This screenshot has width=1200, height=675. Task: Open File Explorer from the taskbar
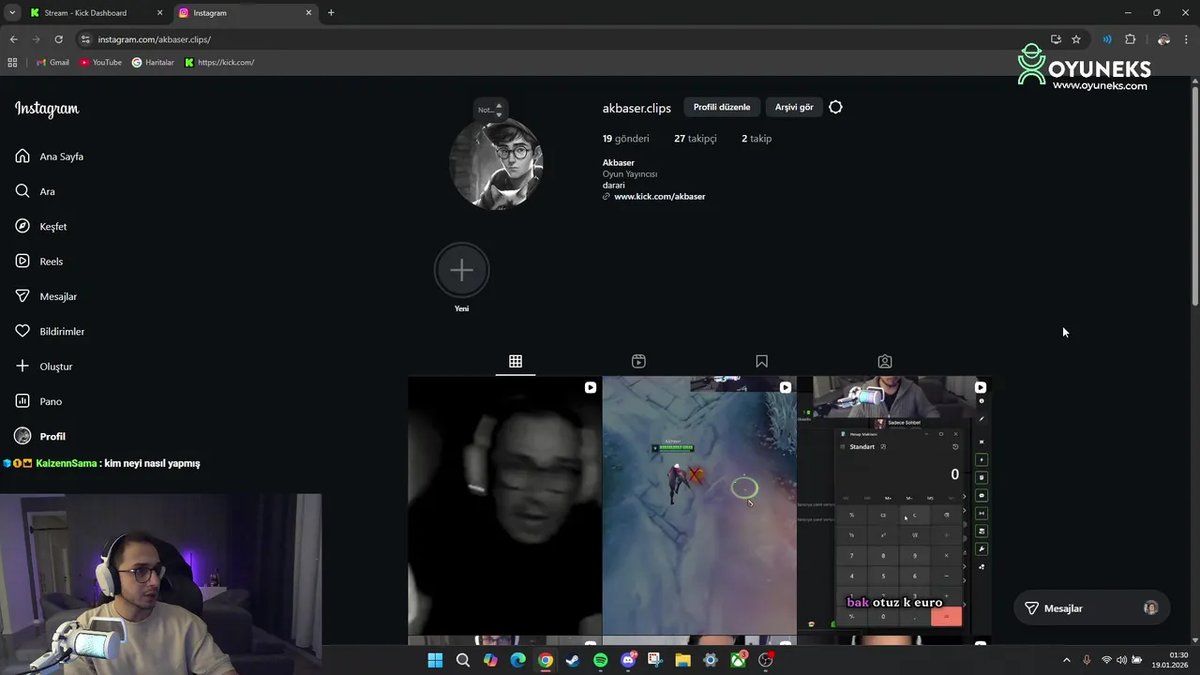(682, 660)
